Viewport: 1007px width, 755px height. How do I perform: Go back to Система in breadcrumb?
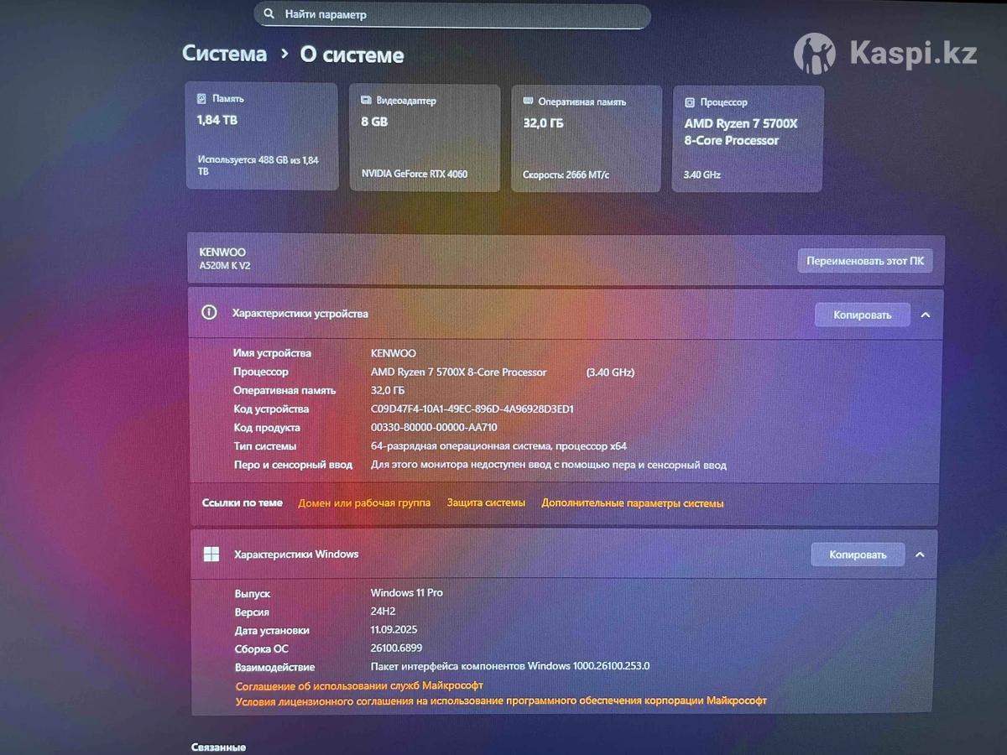(x=224, y=54)
